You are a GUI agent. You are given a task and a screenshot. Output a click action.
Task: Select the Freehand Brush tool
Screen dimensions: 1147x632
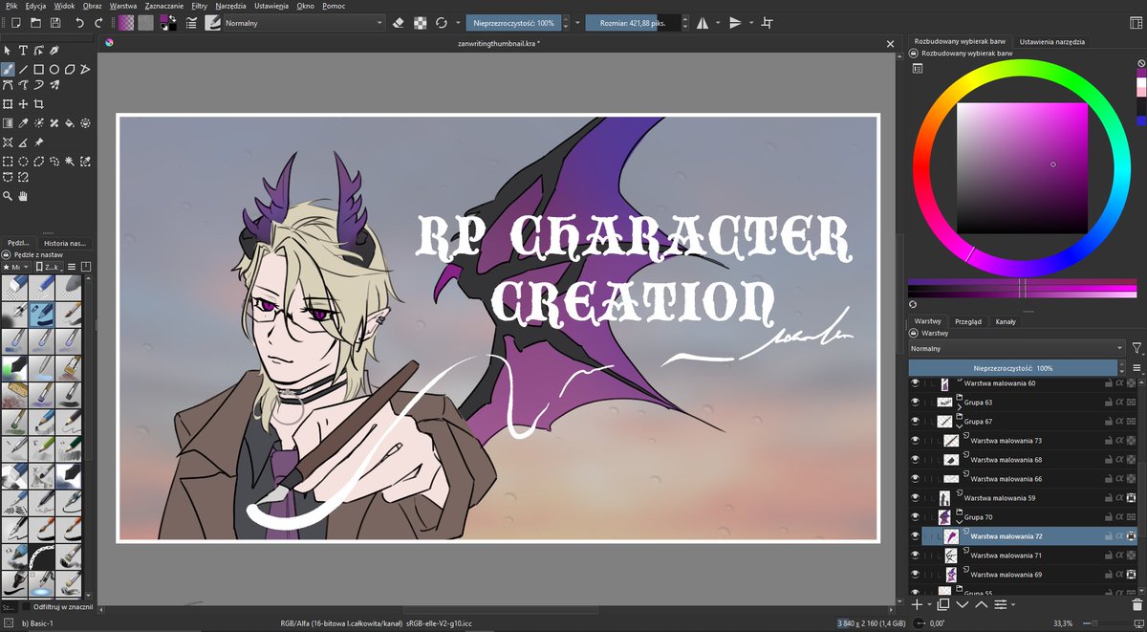coord(8,69)
